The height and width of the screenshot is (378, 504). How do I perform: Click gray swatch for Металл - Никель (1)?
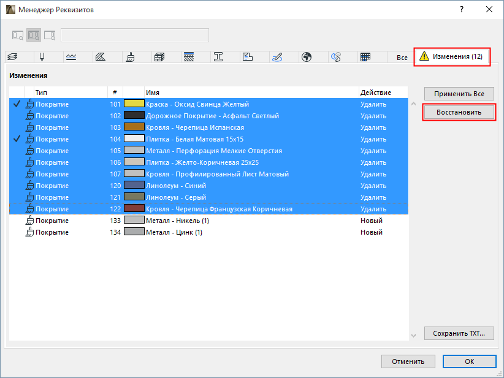pos(134,220)
